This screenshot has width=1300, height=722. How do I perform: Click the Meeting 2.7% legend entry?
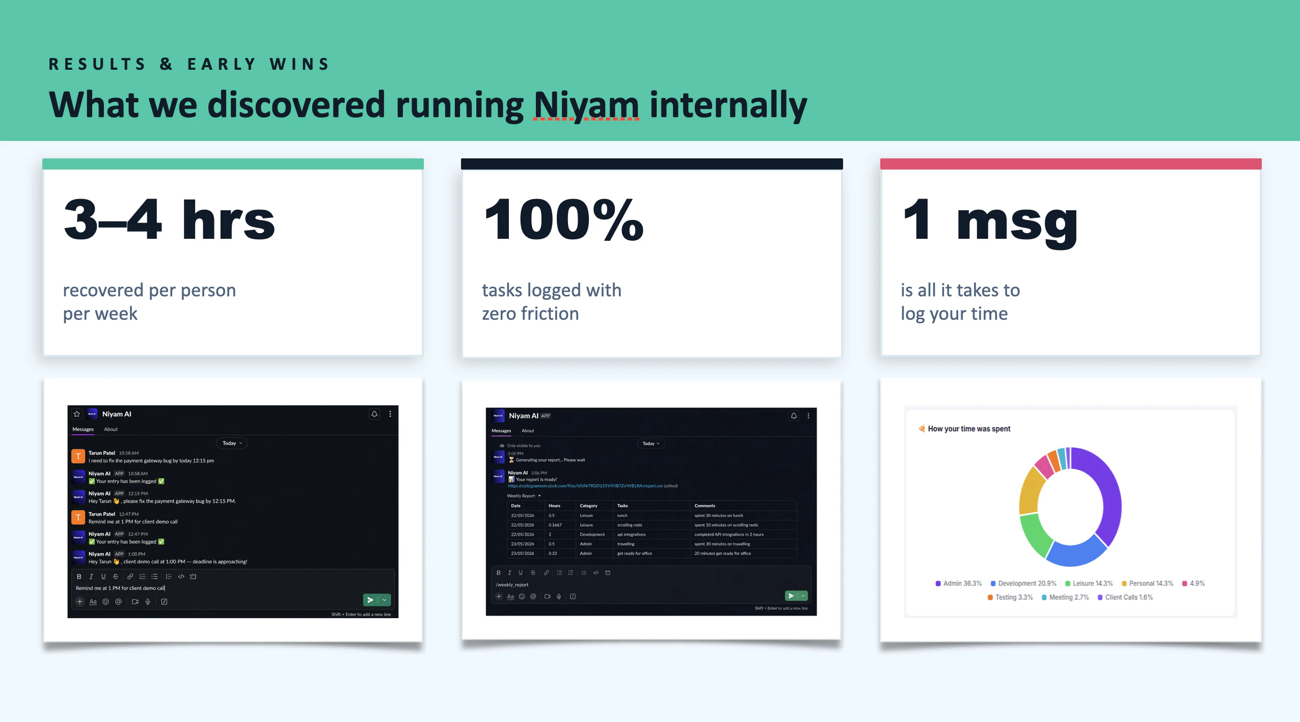pos(1065,597)
